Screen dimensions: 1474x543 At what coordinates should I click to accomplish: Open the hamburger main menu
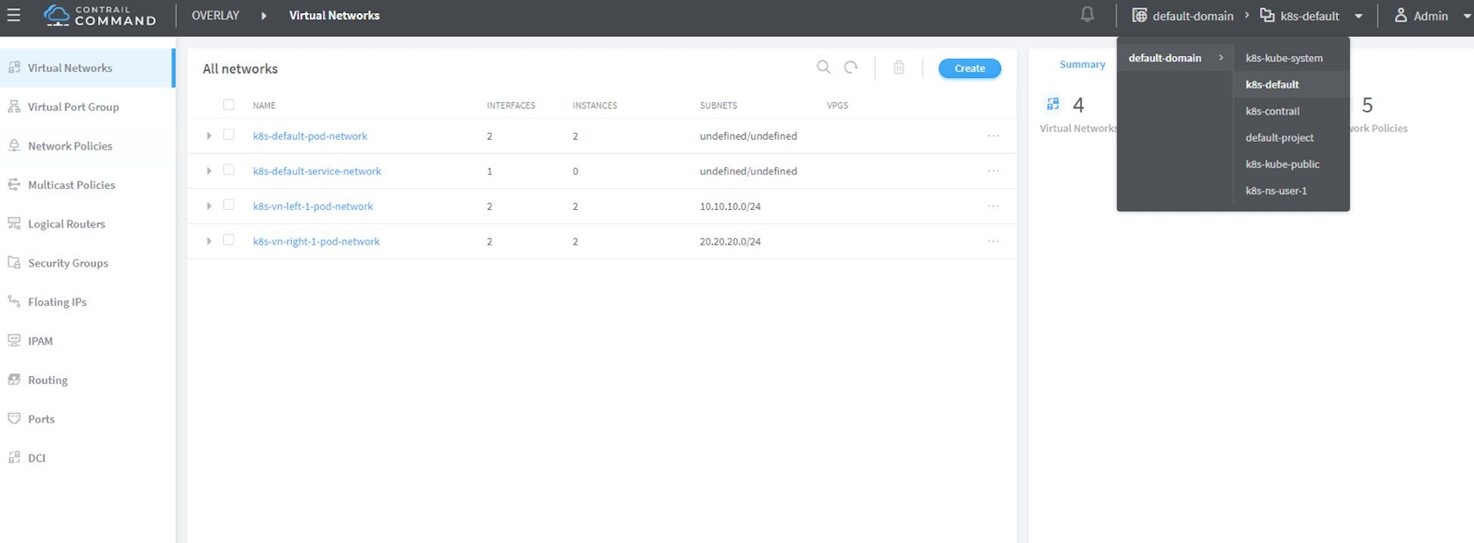14,15
